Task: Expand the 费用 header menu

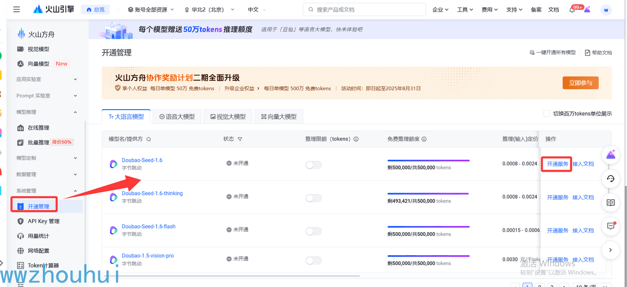Action: pyautogui.click(x=490, y=10)
